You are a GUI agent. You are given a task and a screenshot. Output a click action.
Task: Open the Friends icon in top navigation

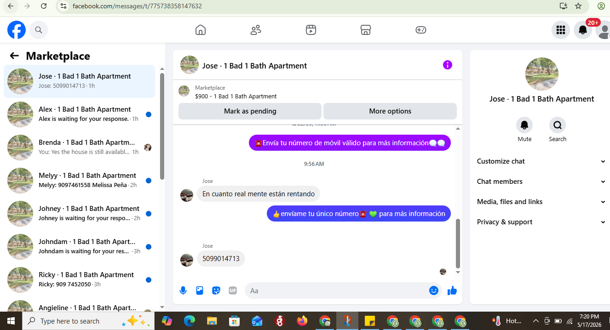[256, 30]
